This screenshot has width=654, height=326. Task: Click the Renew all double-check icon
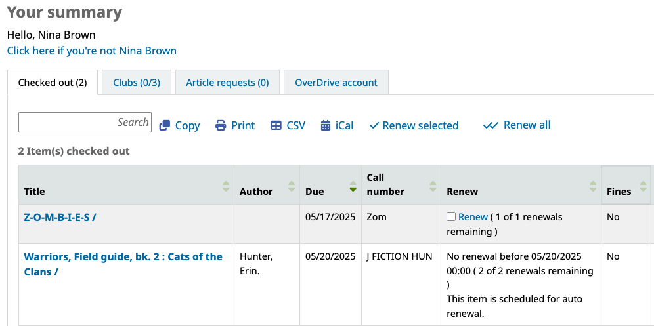coord(490,125)
